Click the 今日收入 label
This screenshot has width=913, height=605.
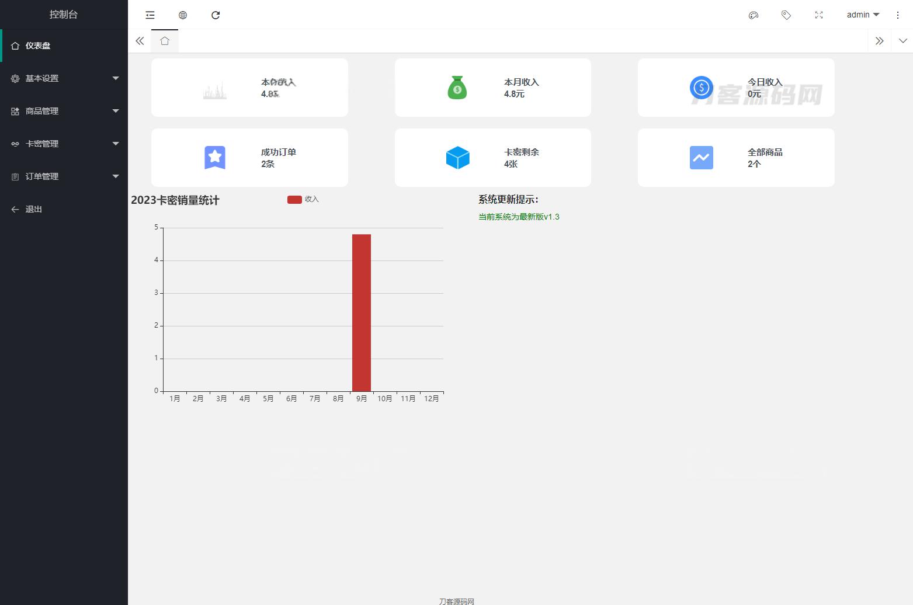[765, 82]
